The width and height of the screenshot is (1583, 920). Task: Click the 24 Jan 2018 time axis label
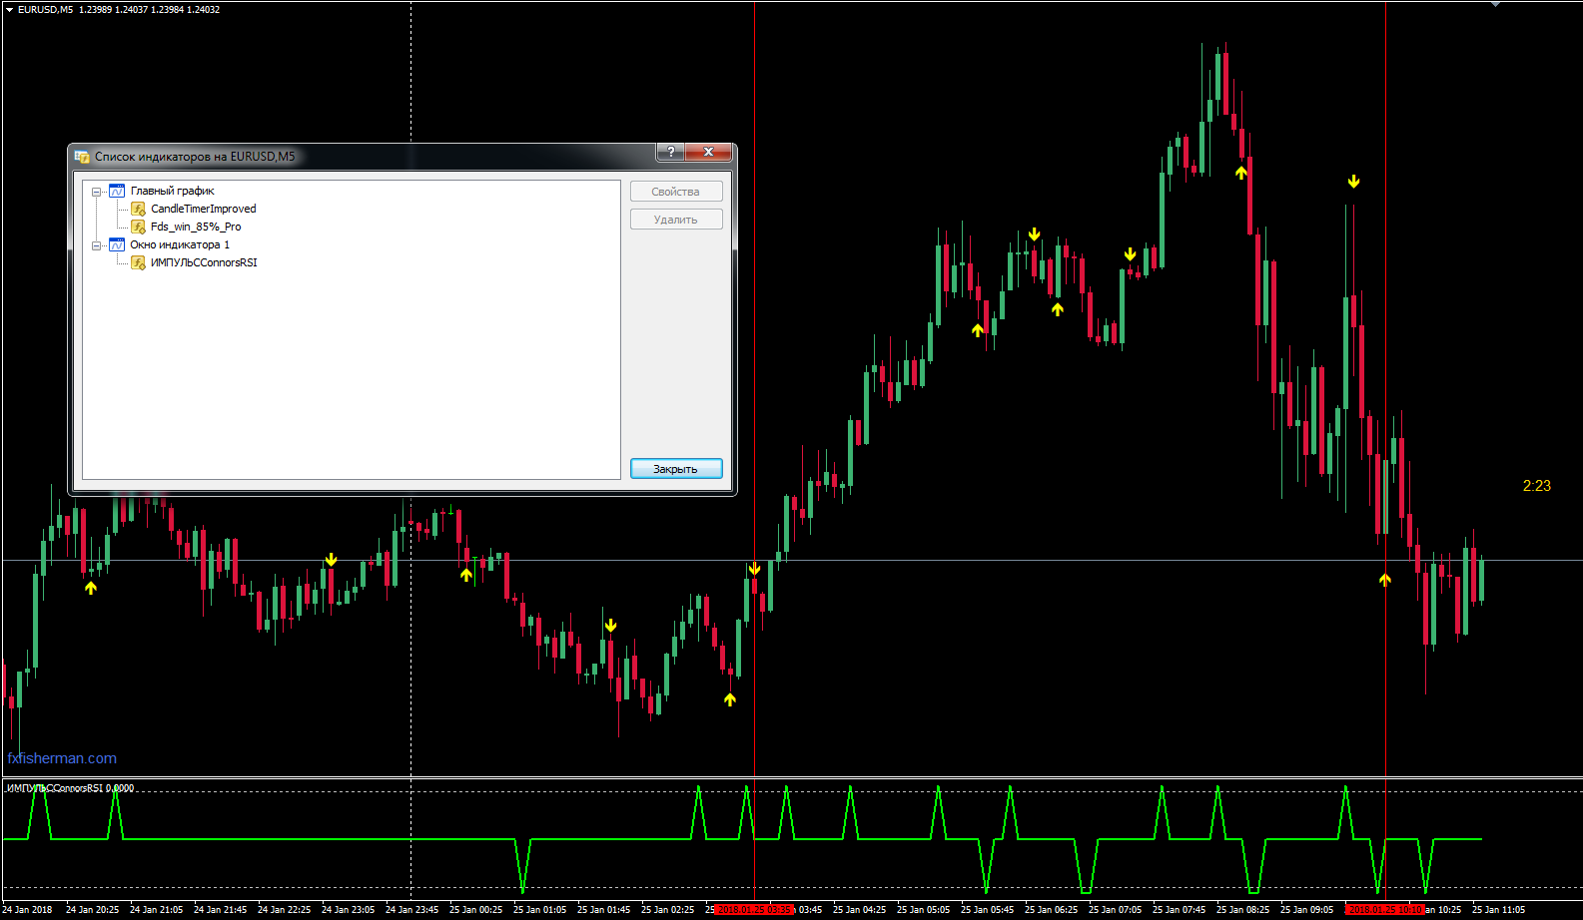tap(28, 910)
